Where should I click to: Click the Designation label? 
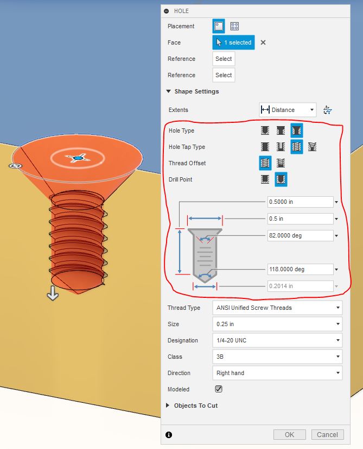pyautogui.click(x=183, y=340)
